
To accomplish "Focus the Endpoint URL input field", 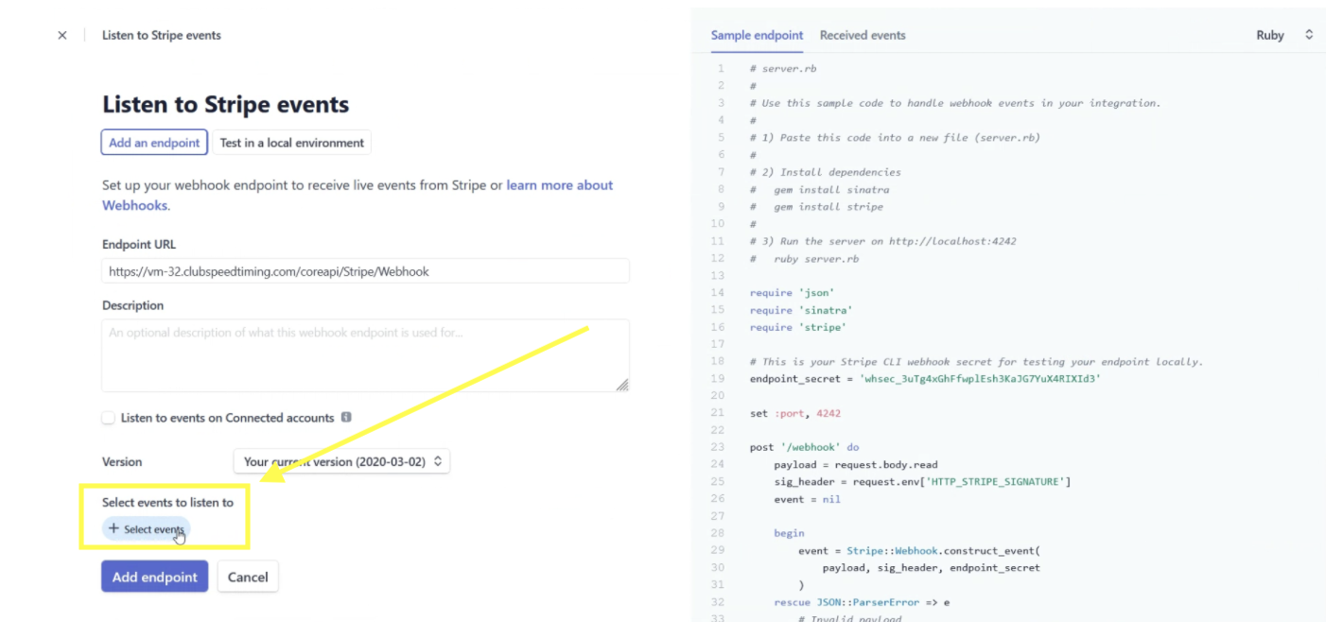I will point(365,271).
